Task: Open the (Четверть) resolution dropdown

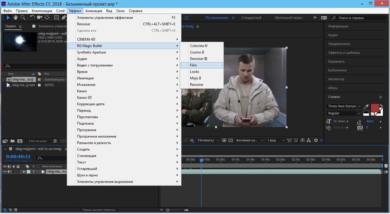Action: pyautogui.click(x=208, y=141)
